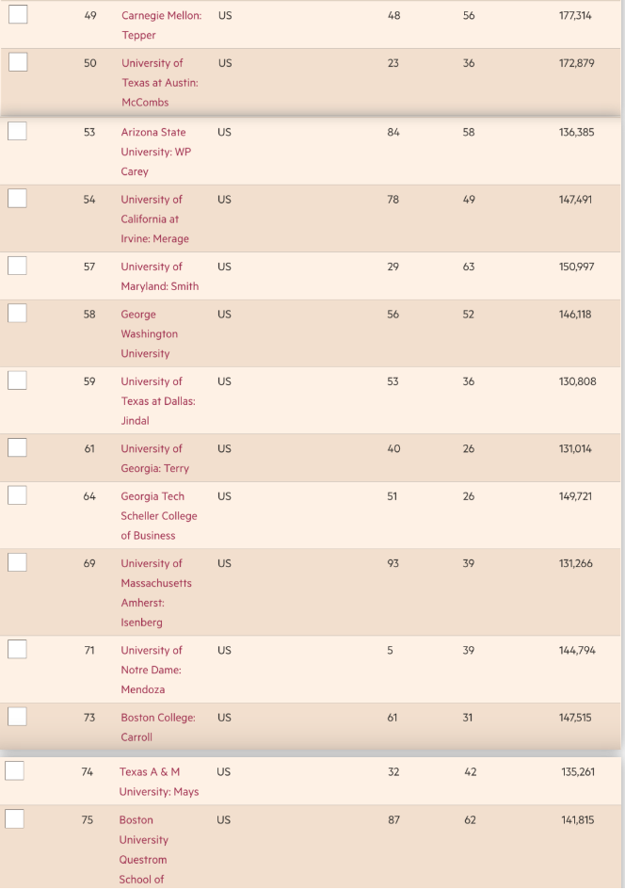The width and height of the screenshot is (625, 890).
Task: Mark the University of Maryland: Smith checkbox
Action: click(x=17, y=266)
